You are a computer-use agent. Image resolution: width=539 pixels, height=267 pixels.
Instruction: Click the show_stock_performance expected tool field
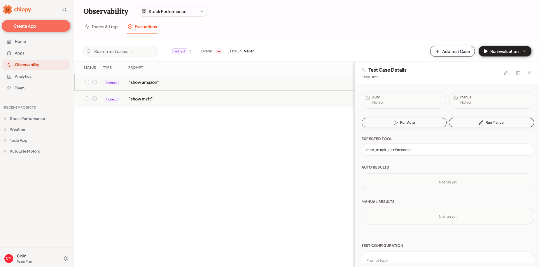(x=448, y=150)
